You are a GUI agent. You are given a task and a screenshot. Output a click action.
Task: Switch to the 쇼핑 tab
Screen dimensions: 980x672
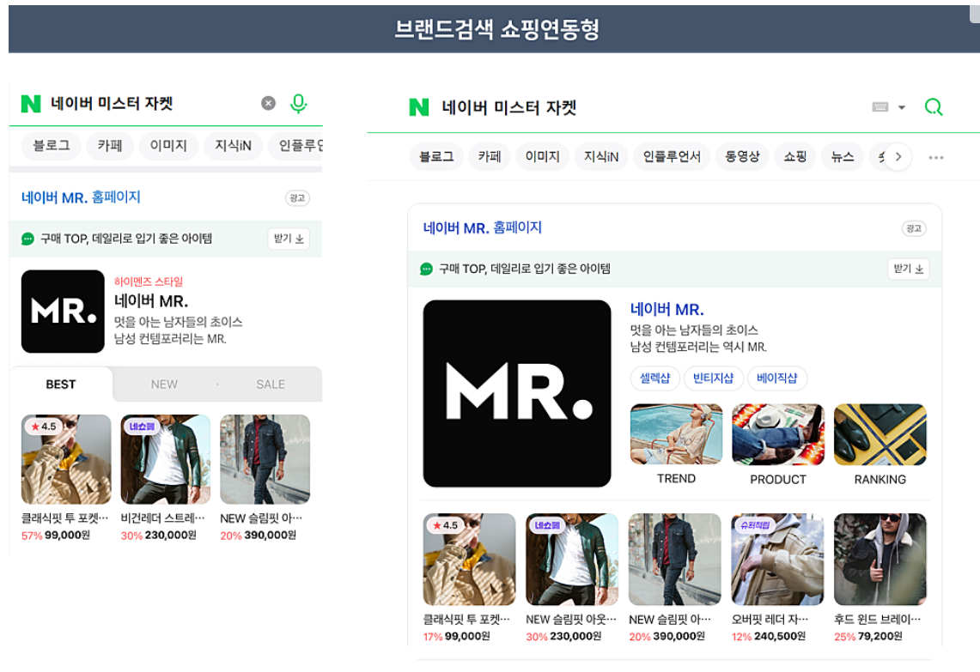point(795,157)
